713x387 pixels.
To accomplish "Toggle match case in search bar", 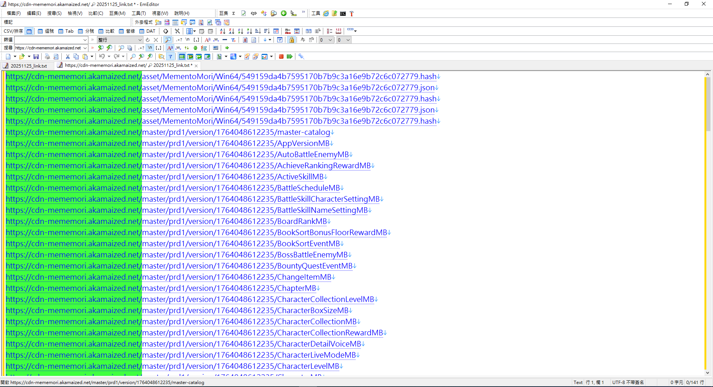I will pyautogui.click(x=170, y=48).
